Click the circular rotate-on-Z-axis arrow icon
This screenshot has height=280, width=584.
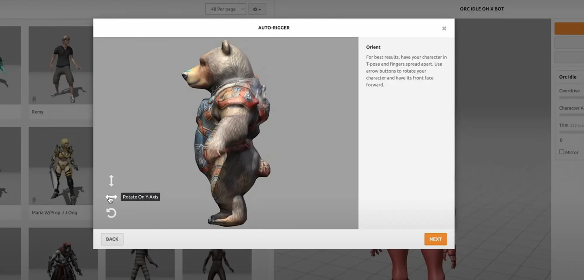point(112,213)
